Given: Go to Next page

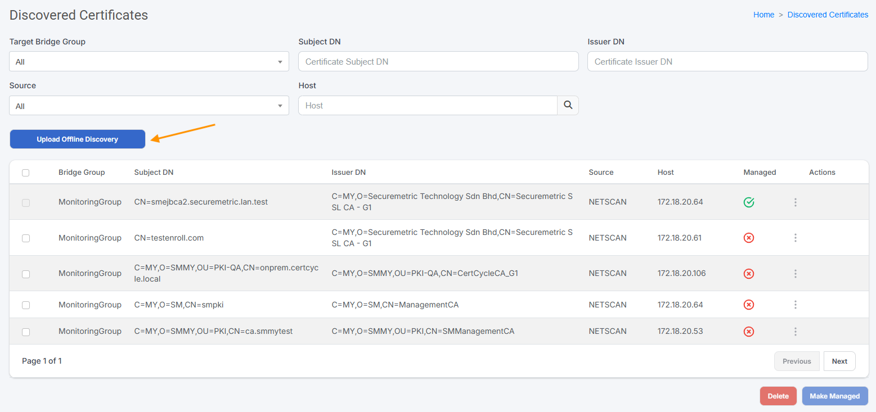Looking at the screenshot, I should tap(839, 361).
